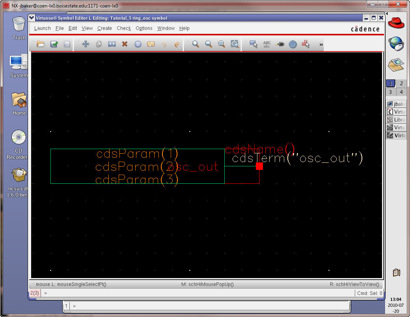Click the Zoom To Fit icon
The width and height of the screenshot is (410, 317).
235,44
